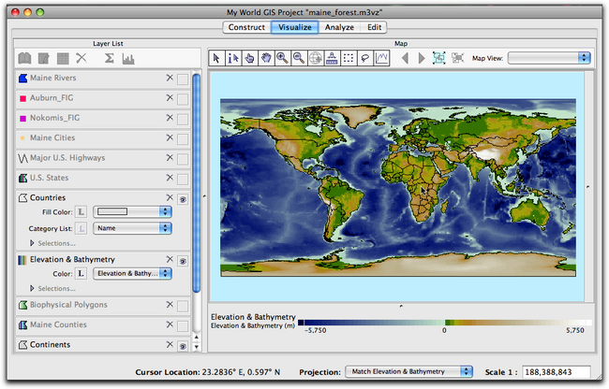Screen dimensions: 609x389
Task: Select the arrow pointer tool
Action: point(216,58)
